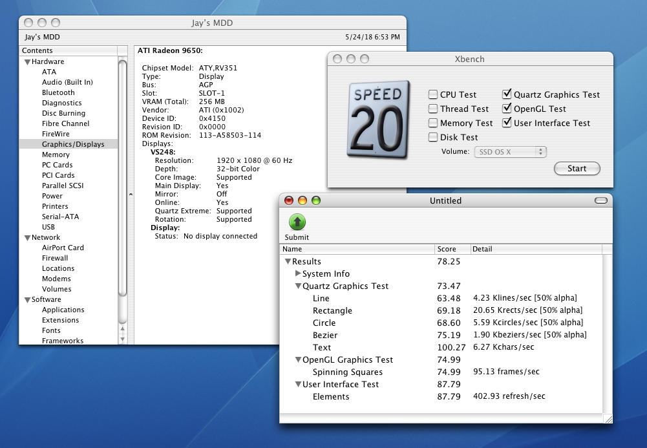Enable the CPU Test checkbox
Image resolution: width=647 pixels, height=448 pixels.
tap(433, 94)
